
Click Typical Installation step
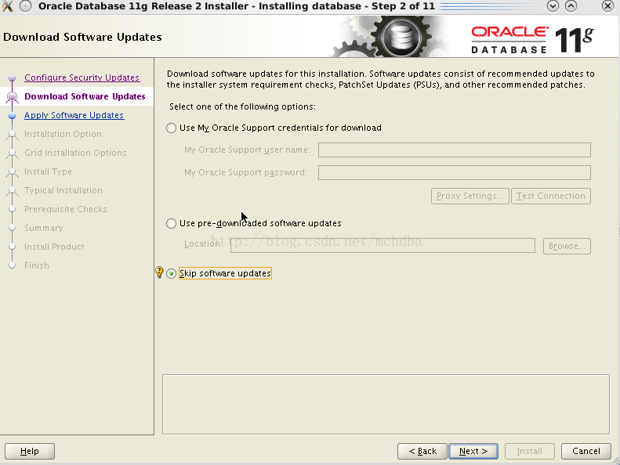tap(63, 190)
